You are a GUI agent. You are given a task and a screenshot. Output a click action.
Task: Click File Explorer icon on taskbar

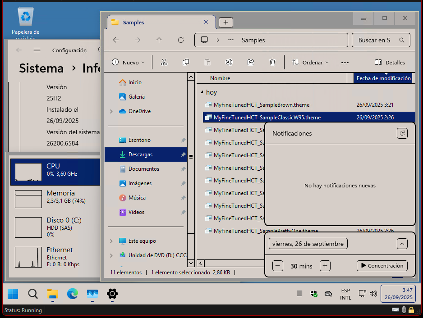(x=53, y=294)
